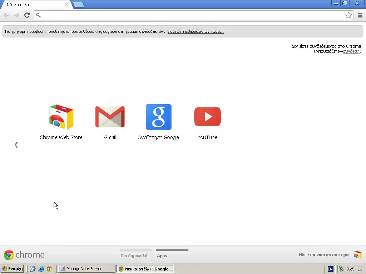
Task: Click the browser forward arrow
Action: (16, 15)
